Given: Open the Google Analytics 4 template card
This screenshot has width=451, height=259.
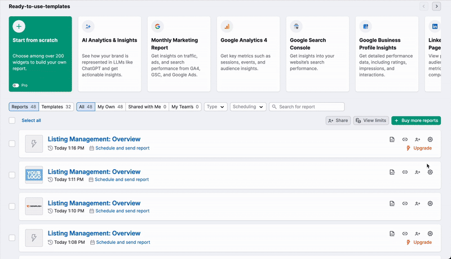Looking at the screenshot, I should coord(249,54).
